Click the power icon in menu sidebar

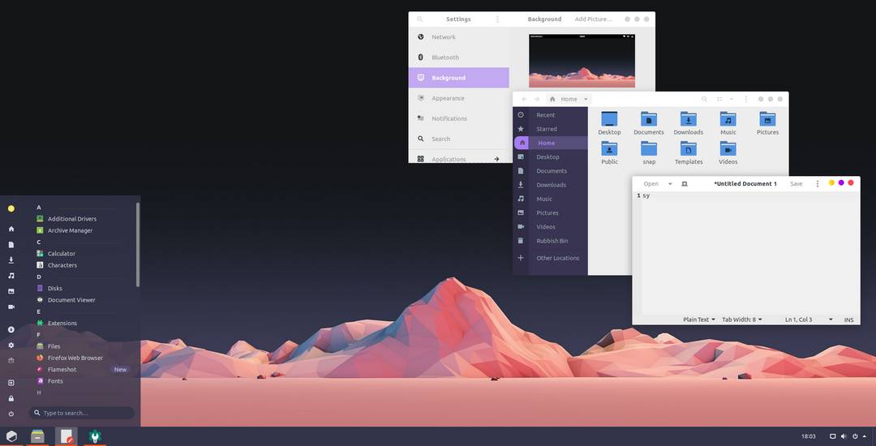pyautogui.click(x=11, y=414)
